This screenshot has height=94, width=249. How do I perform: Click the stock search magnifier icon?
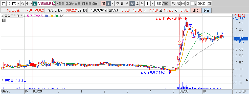23,3
